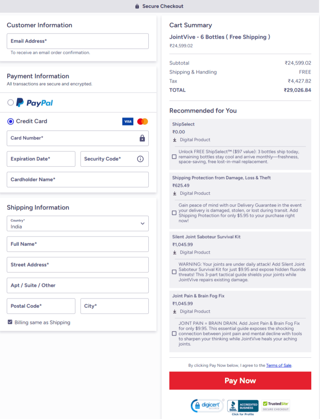Image resolution: width=320 pixels, height=419 pixels.
Task: Click the Cardholder Name field
Action: (77, 179)
